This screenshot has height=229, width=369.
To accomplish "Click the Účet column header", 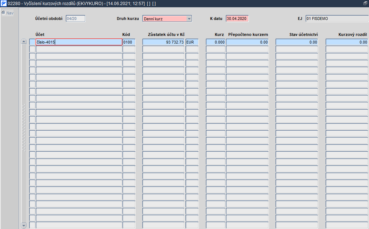I will pyautogui.click(x=40, y=34).
